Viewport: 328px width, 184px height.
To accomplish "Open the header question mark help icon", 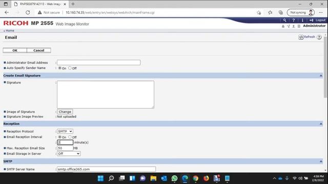I will (294, 20).
